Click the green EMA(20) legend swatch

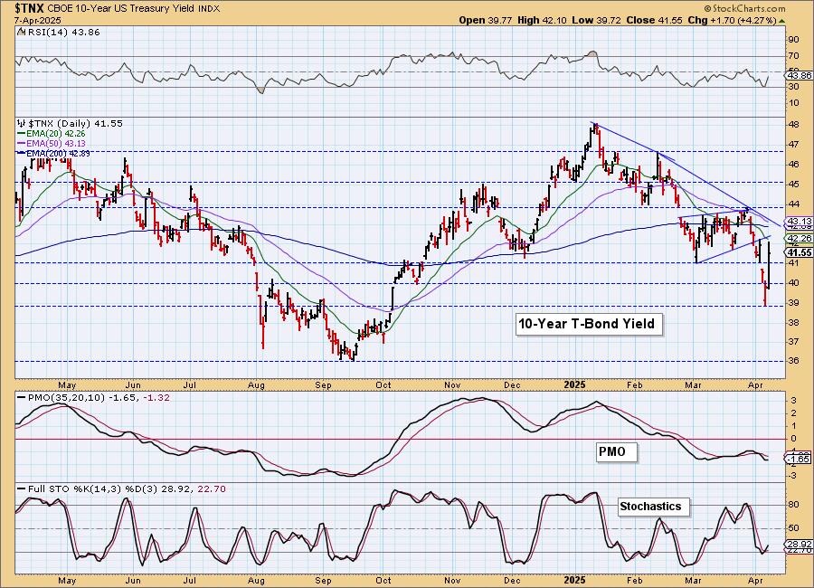point(22,134)
